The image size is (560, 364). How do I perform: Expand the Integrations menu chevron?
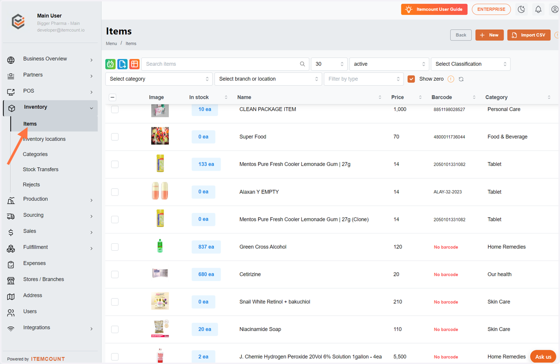click(x=91, y=329)
